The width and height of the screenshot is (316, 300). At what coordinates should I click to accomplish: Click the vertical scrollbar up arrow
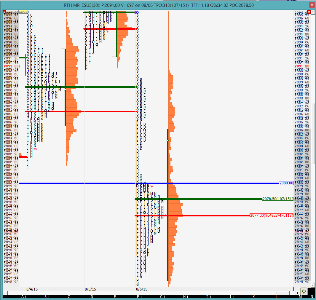313,12
